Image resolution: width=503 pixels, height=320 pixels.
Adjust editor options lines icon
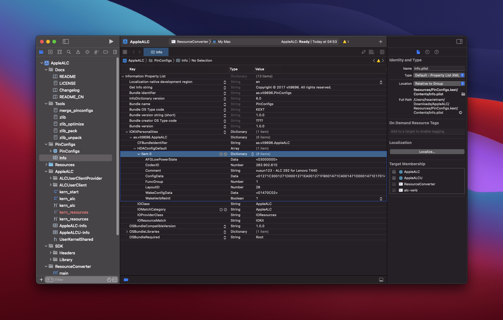[x=371, y=52]
